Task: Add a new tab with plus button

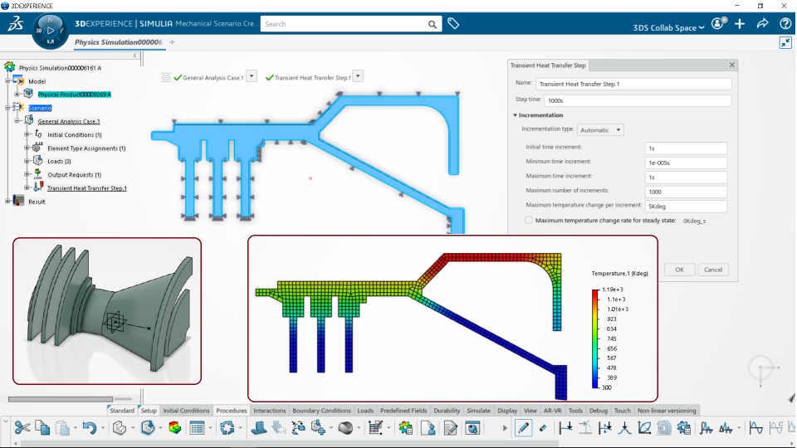Action: pos(173,42)
